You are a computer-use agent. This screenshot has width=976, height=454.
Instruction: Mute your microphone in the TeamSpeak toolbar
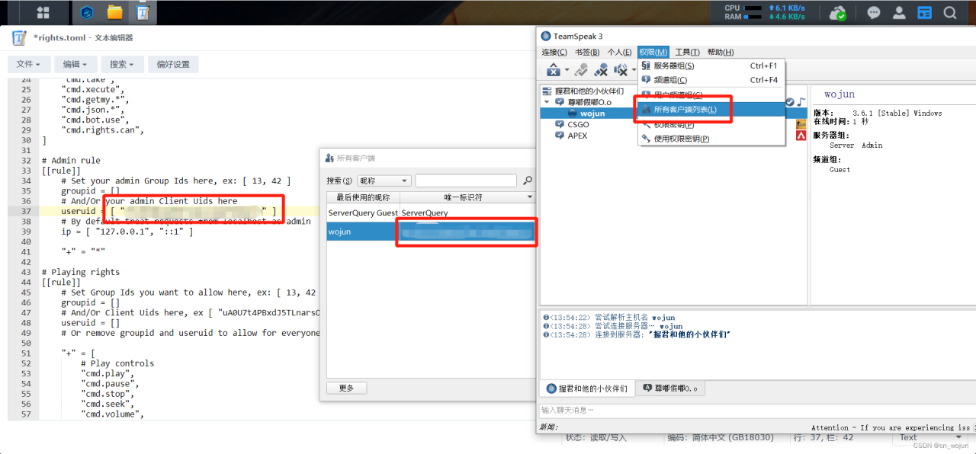point(601,69)
